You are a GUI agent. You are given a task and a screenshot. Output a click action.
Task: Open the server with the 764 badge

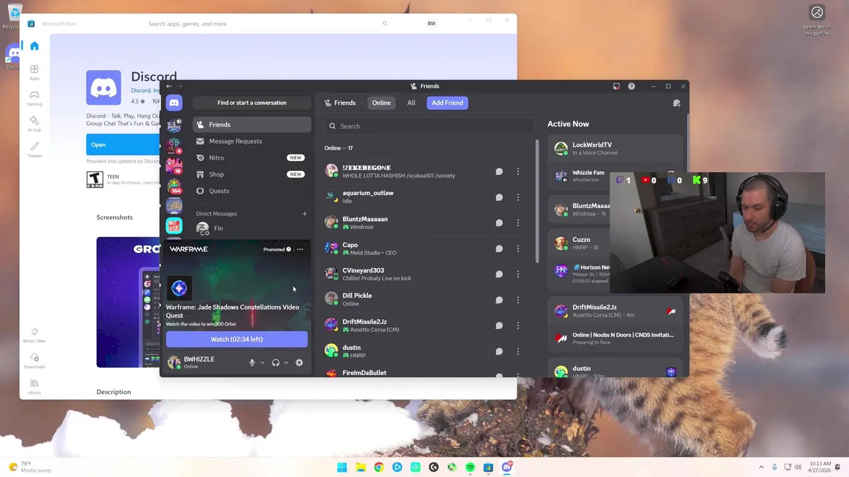[174, 185]
